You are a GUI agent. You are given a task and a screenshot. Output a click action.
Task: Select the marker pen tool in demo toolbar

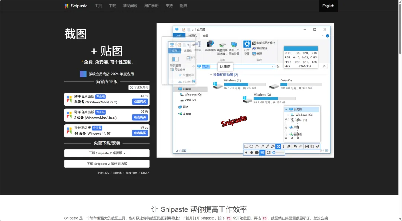tap(273, 146)
